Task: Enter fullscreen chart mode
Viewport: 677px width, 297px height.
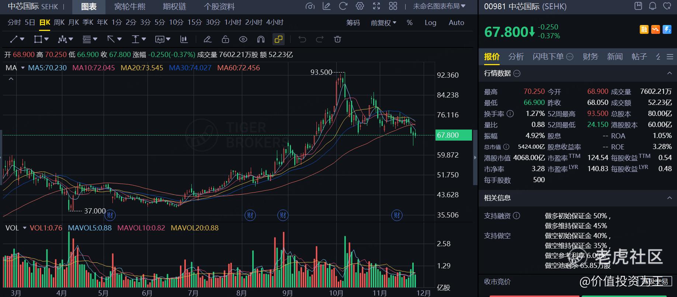Action: [376, 6]
